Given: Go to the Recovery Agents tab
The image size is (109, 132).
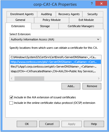Looking at the screenshot, I should [69, 14].
